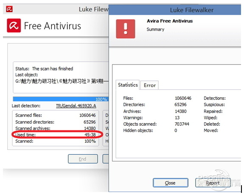Screen dimensions: 244x195
Task: Click the small Avira title bar icon
Action: tap(9, 9)
